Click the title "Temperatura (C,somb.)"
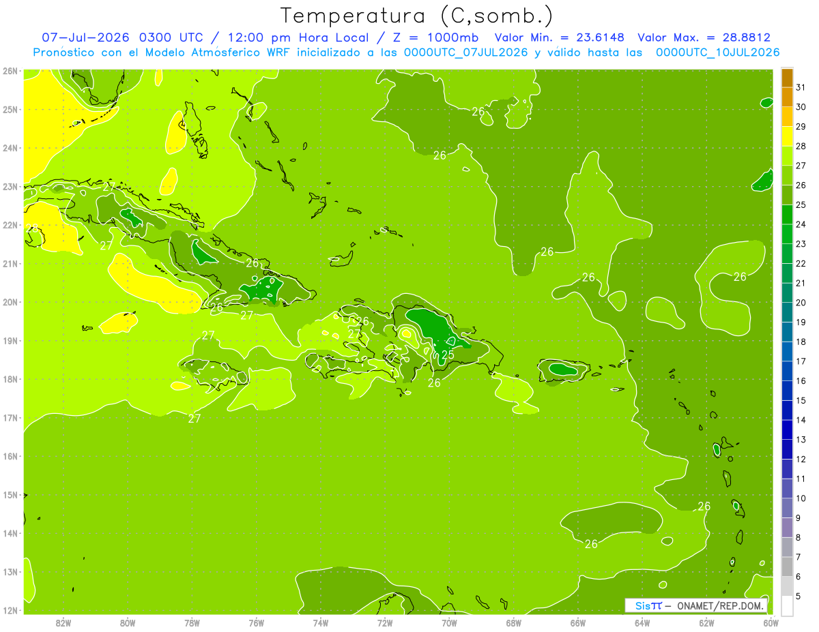819x632 pixels. pos(417,16)
